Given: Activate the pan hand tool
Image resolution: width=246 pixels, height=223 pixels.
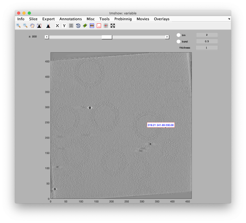Looking at the screenshot, I should (32, 25).
